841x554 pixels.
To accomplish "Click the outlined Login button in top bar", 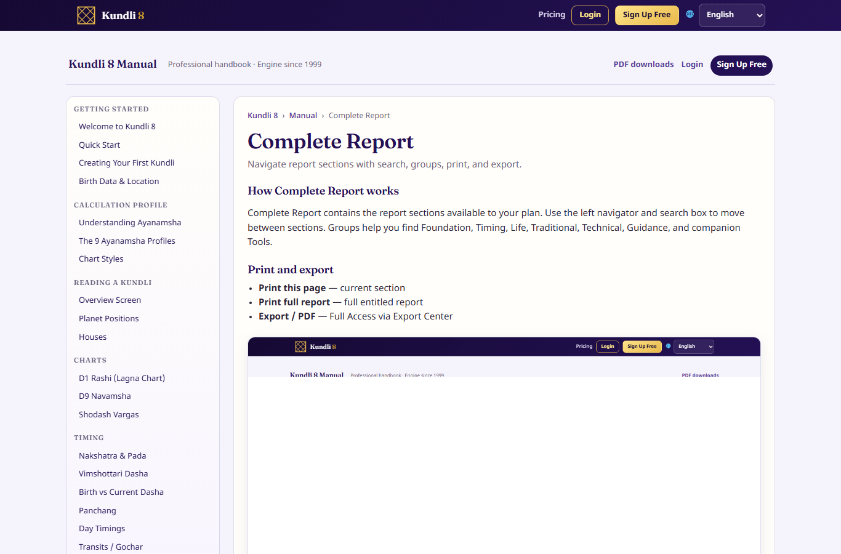I will pos(590,15).
